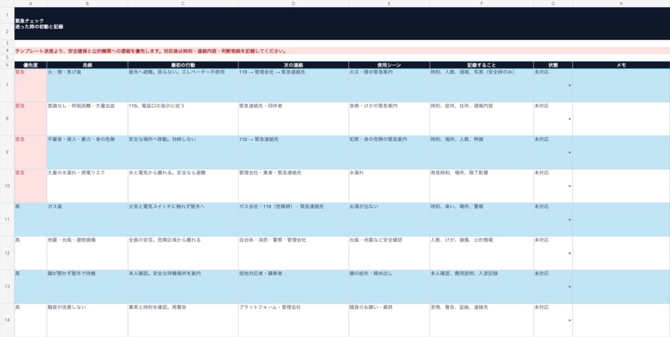
Task: Select row 7 by its row number
Action: (x=7, y=86)
